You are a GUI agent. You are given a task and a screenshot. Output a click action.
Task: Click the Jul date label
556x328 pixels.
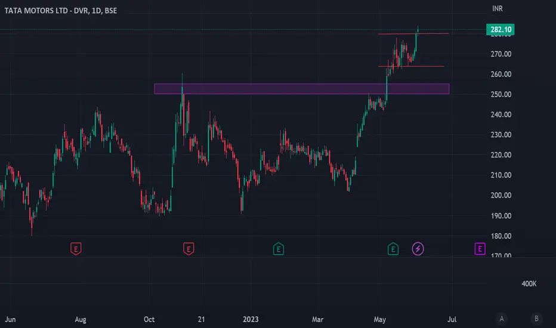452,320
